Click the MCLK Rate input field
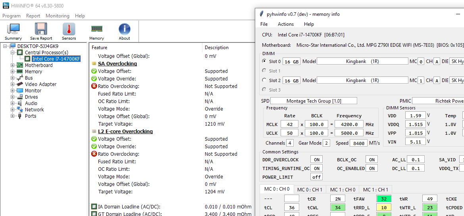464x216 pixels. click(x=289, y=124)
